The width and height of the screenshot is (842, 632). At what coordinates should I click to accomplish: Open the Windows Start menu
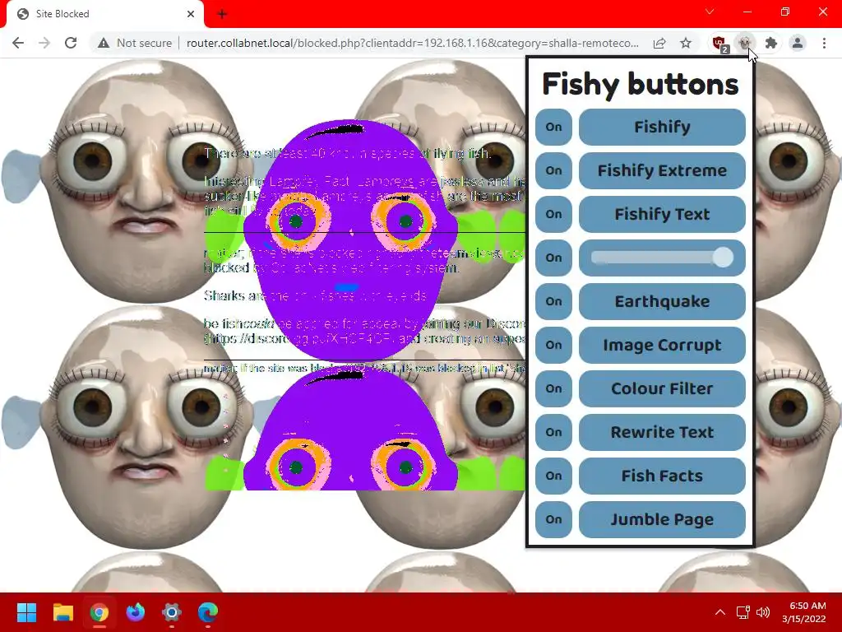26,612
